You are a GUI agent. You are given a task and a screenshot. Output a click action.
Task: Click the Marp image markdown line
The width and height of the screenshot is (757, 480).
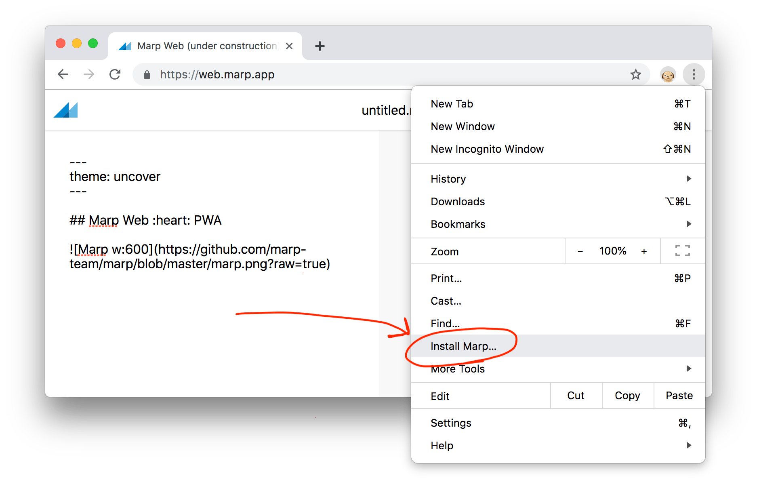click(200, 257)
